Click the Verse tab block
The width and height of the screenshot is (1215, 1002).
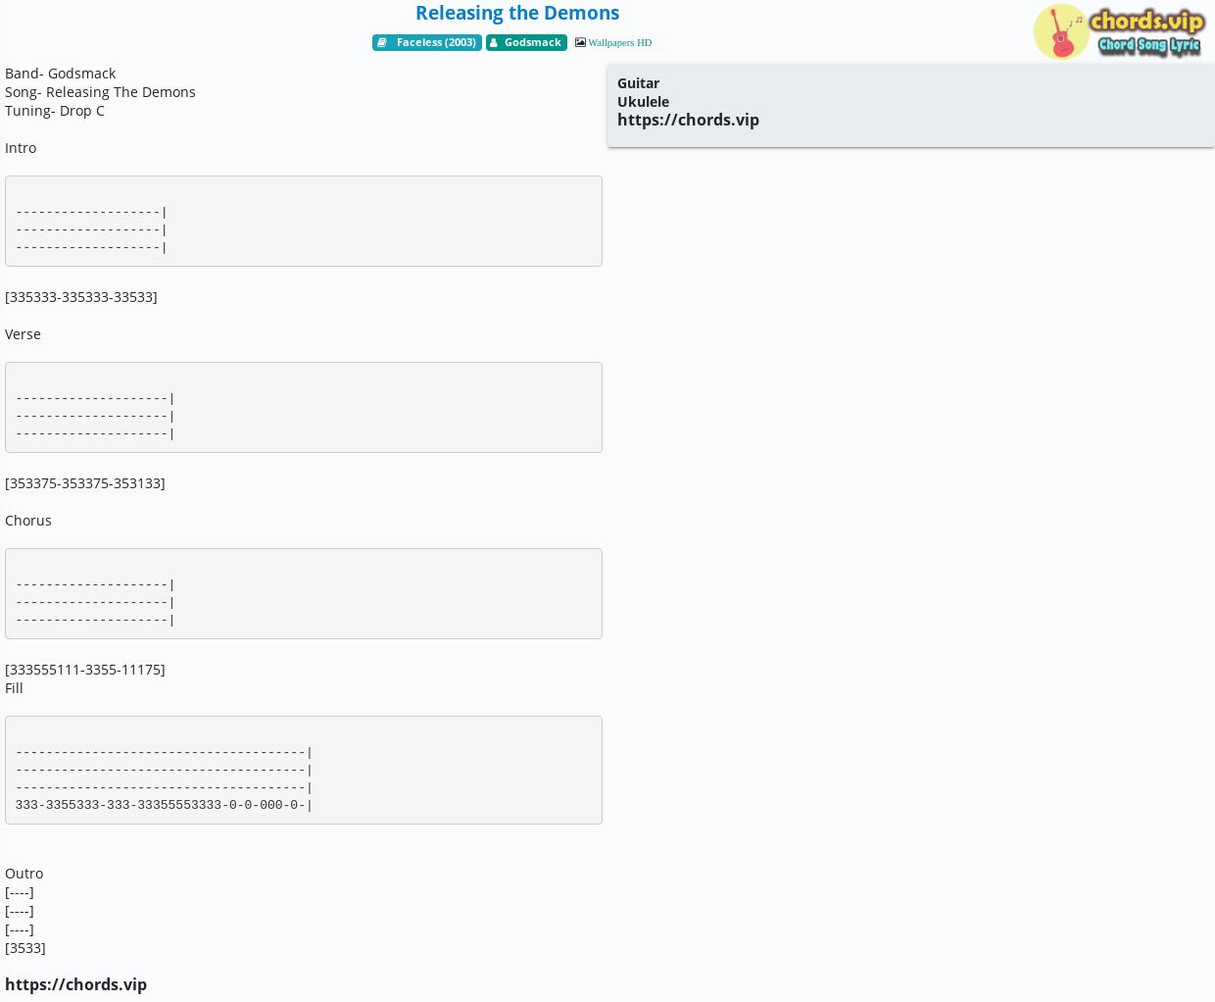(x=304, y=407)
